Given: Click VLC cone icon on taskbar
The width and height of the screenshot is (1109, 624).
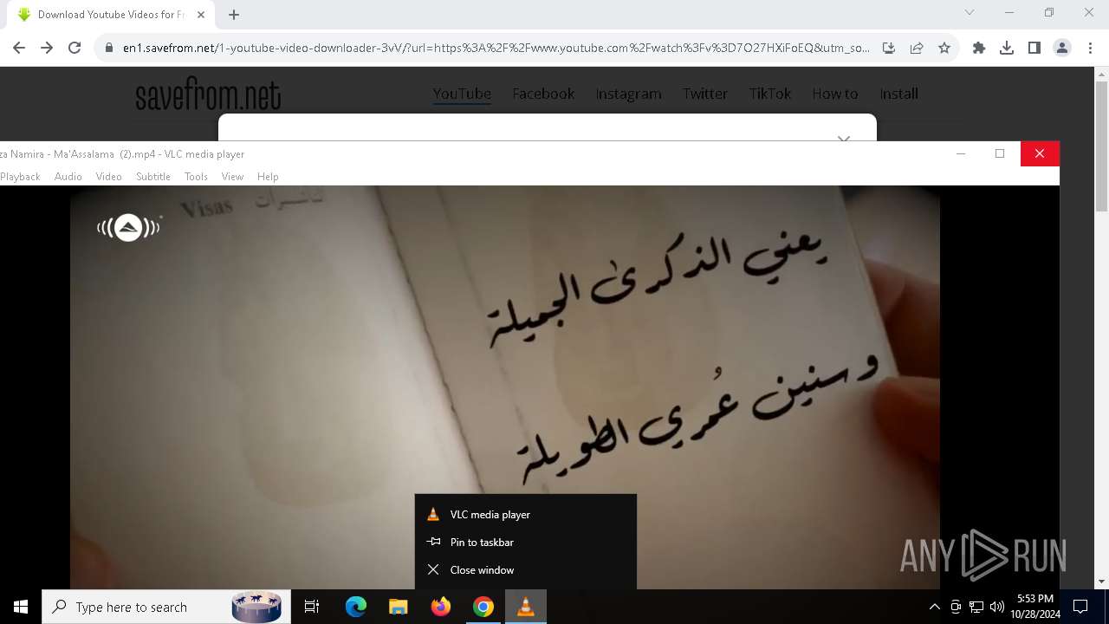Looking at the screenshot, I should pyautogui.click(x=525, y=607).
